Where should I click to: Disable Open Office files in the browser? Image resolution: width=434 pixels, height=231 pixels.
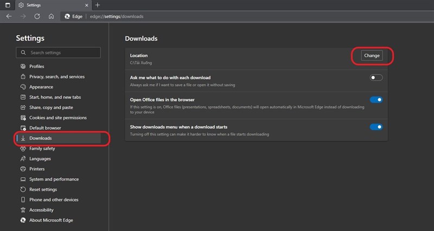click(376, 100)
